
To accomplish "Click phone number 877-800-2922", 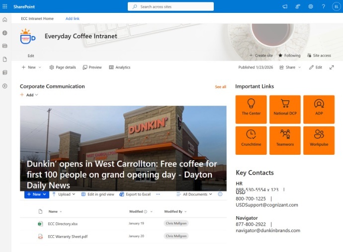I will (251, 224).
